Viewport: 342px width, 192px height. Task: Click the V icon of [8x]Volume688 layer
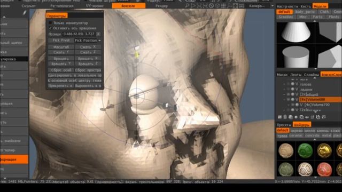point(297,100)
